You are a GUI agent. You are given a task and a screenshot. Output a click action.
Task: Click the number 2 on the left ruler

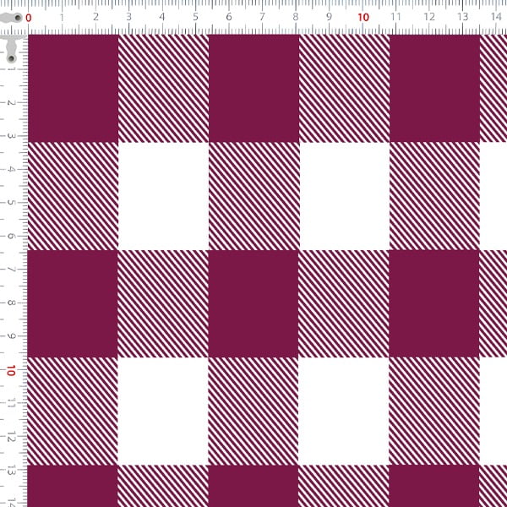11,102
